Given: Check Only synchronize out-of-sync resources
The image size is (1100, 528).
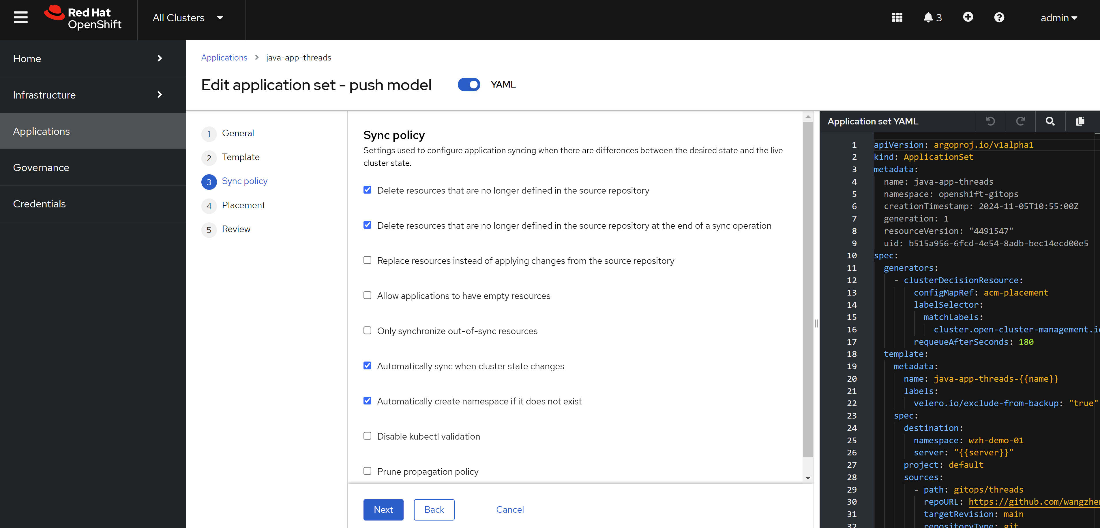Looking at the screenshot, I should click(367, 330).
